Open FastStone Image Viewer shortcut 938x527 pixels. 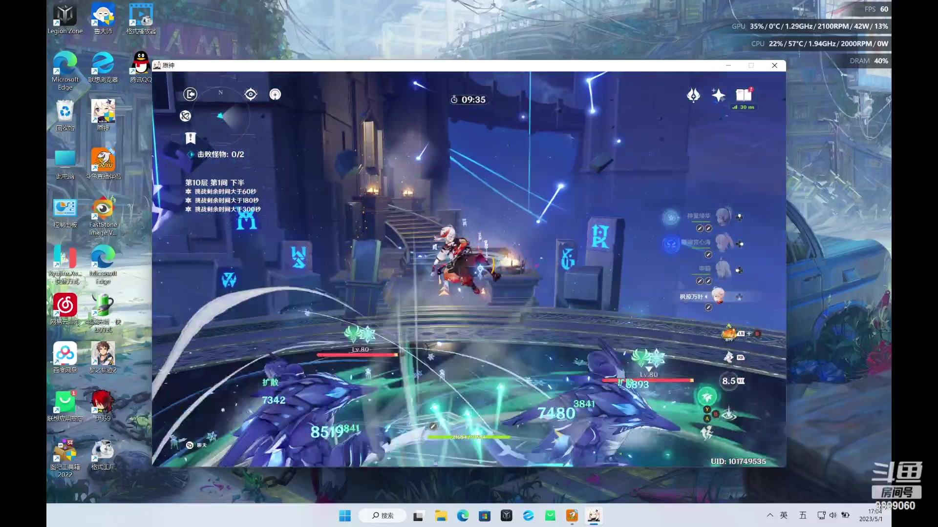coord(103,216)
